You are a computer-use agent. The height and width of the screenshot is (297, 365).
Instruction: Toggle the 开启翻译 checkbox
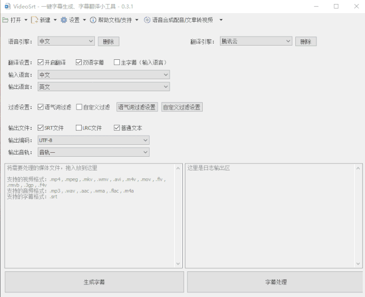point(41,62)
